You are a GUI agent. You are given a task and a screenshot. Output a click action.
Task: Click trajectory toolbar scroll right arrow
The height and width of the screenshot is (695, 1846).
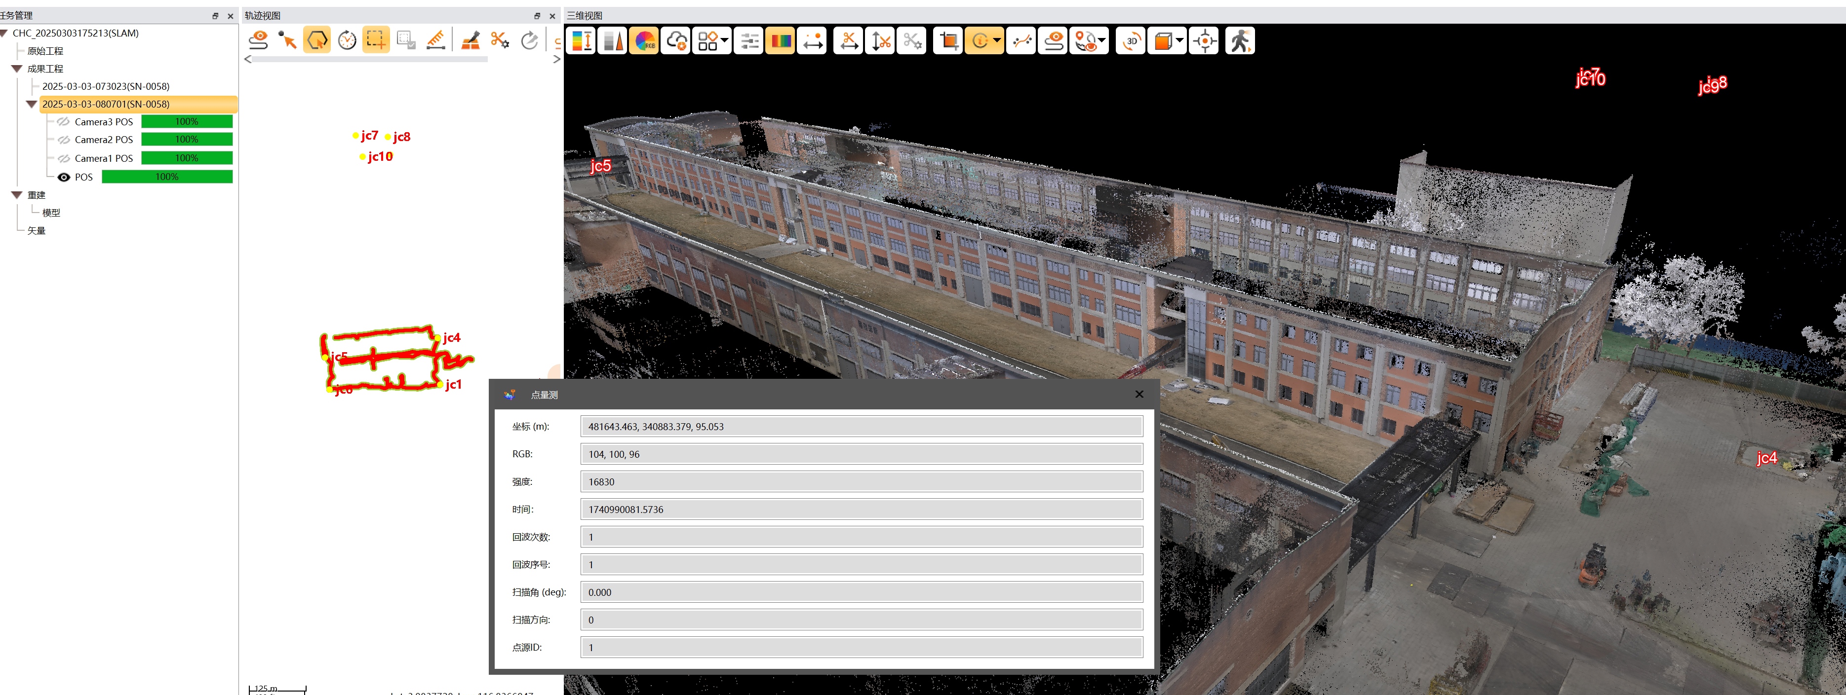pos(557,59)
